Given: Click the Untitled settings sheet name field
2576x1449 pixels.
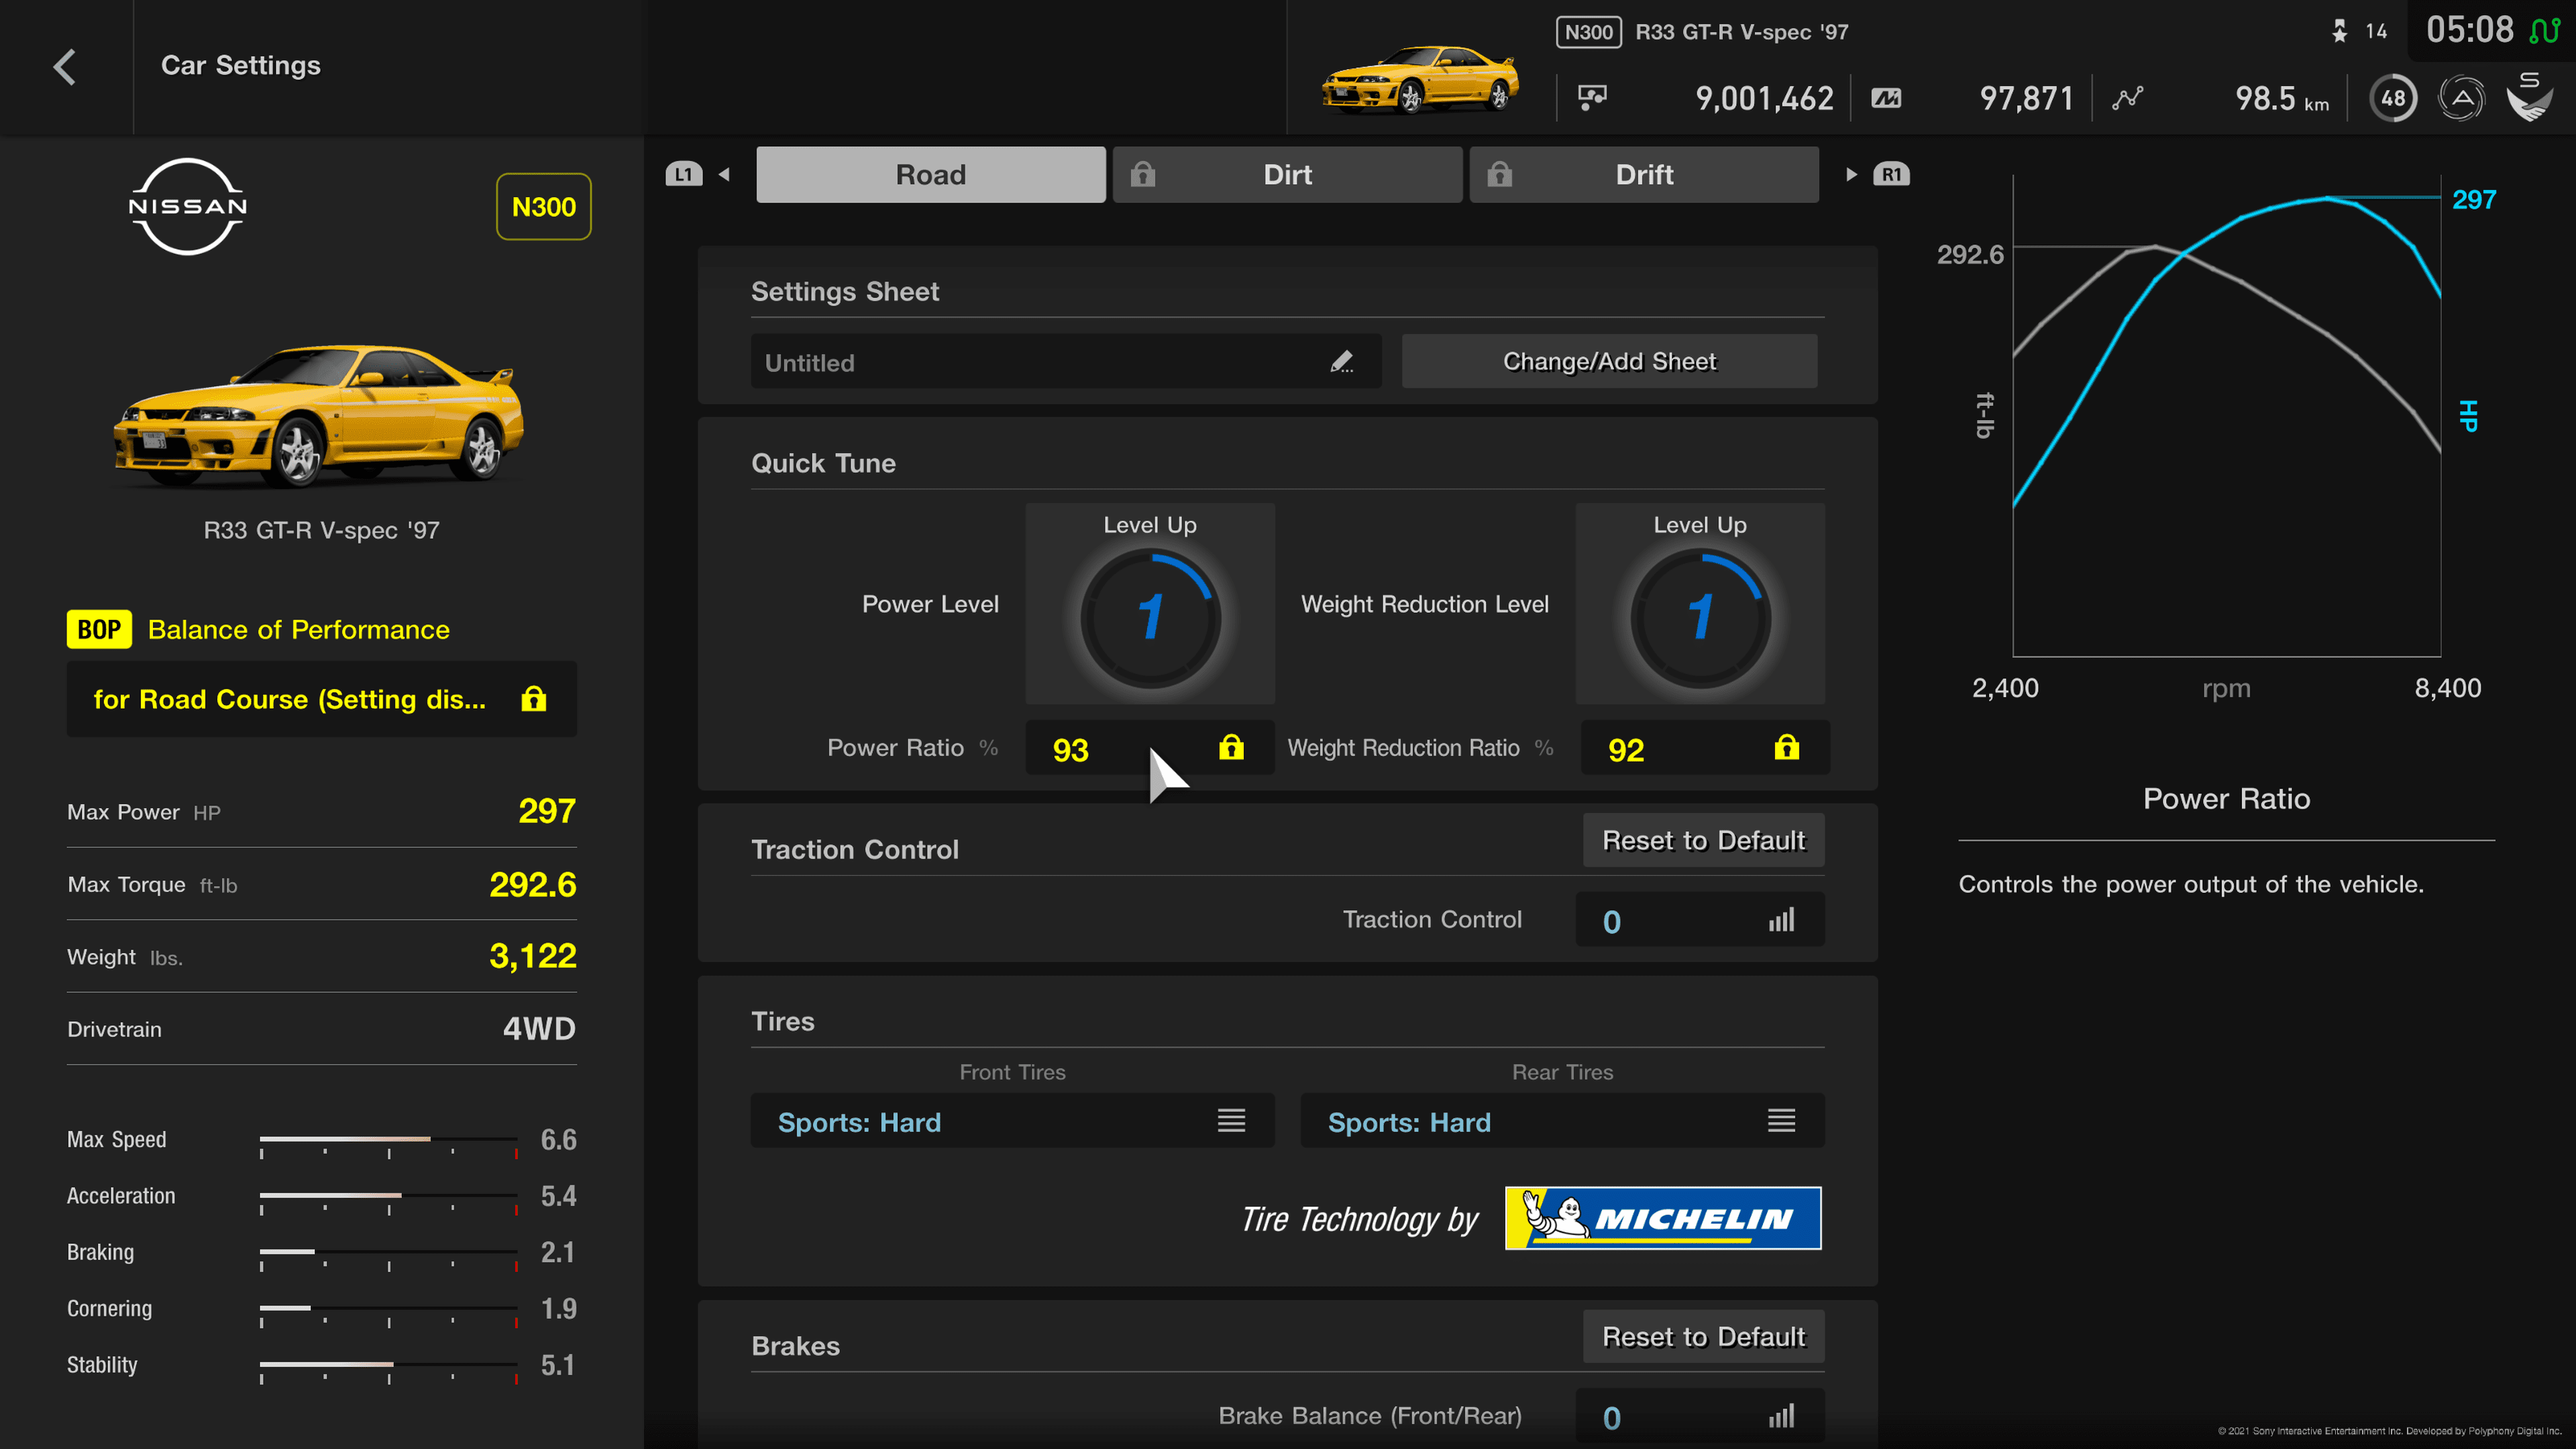Looking at the screenshot, I should (x=1066, y=361).
